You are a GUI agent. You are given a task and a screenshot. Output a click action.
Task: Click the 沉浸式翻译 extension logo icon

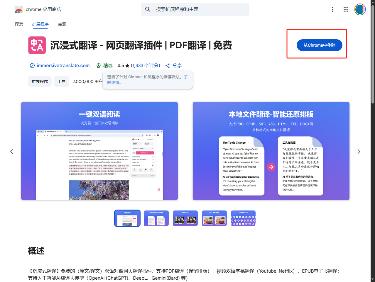pyautogui.click(x=37, y=45)
